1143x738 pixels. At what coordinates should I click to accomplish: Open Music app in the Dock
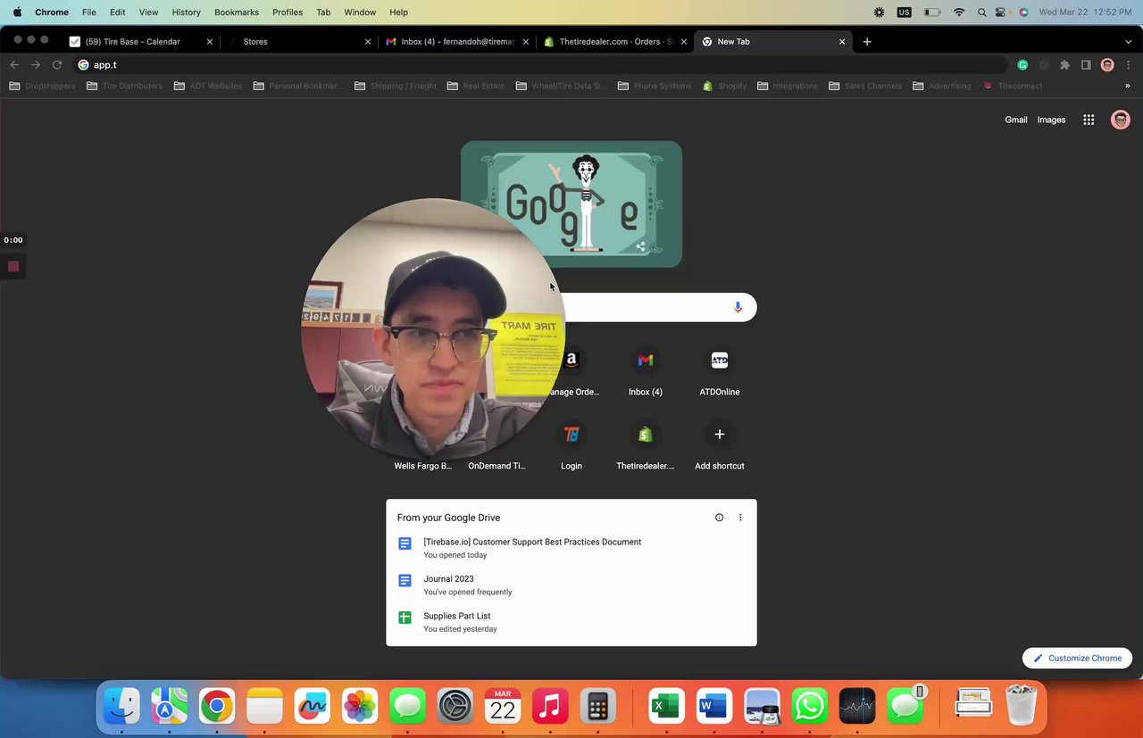pos(550,707)
